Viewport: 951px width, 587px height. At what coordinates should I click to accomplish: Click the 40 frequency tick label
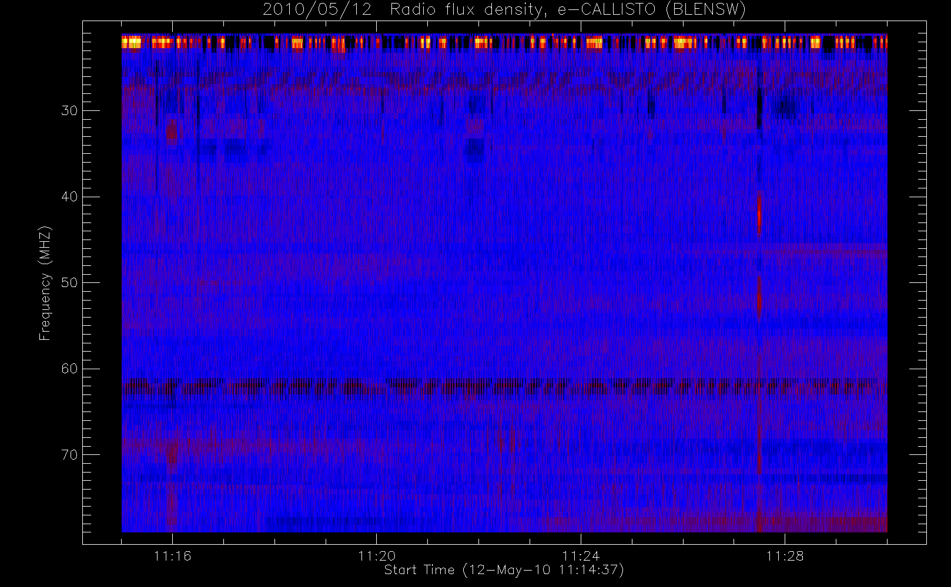coord(69,197)
